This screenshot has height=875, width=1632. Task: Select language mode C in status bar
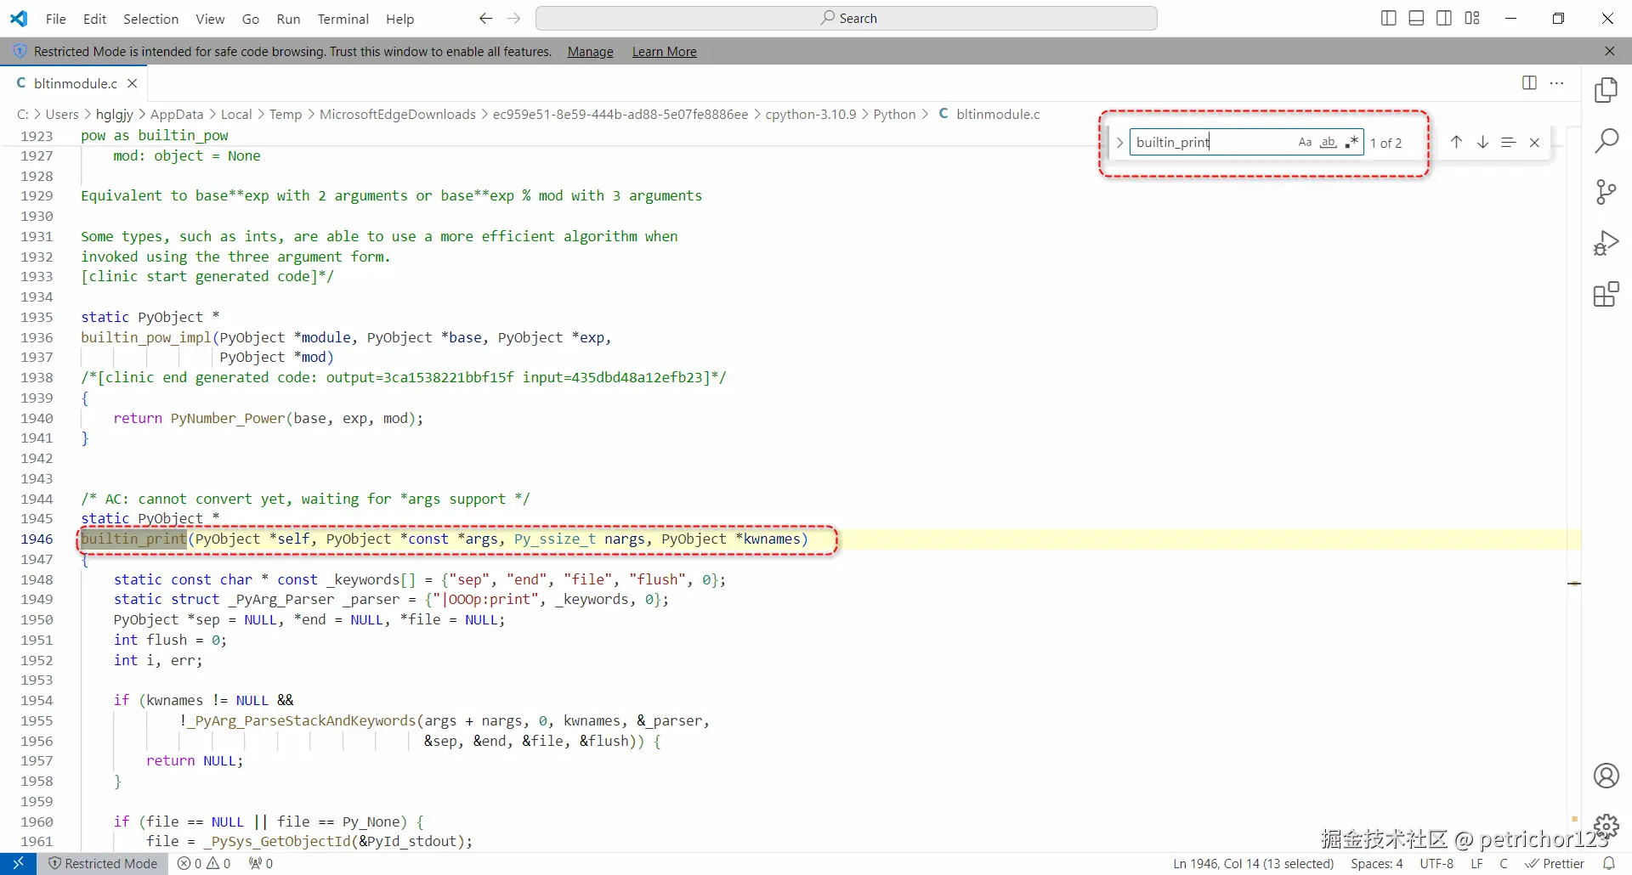coord(1504,863)
